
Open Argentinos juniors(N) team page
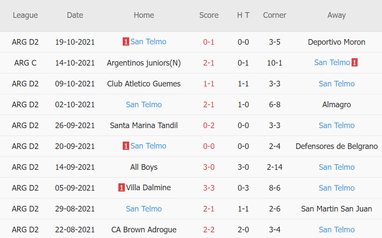tap(144, 63)
